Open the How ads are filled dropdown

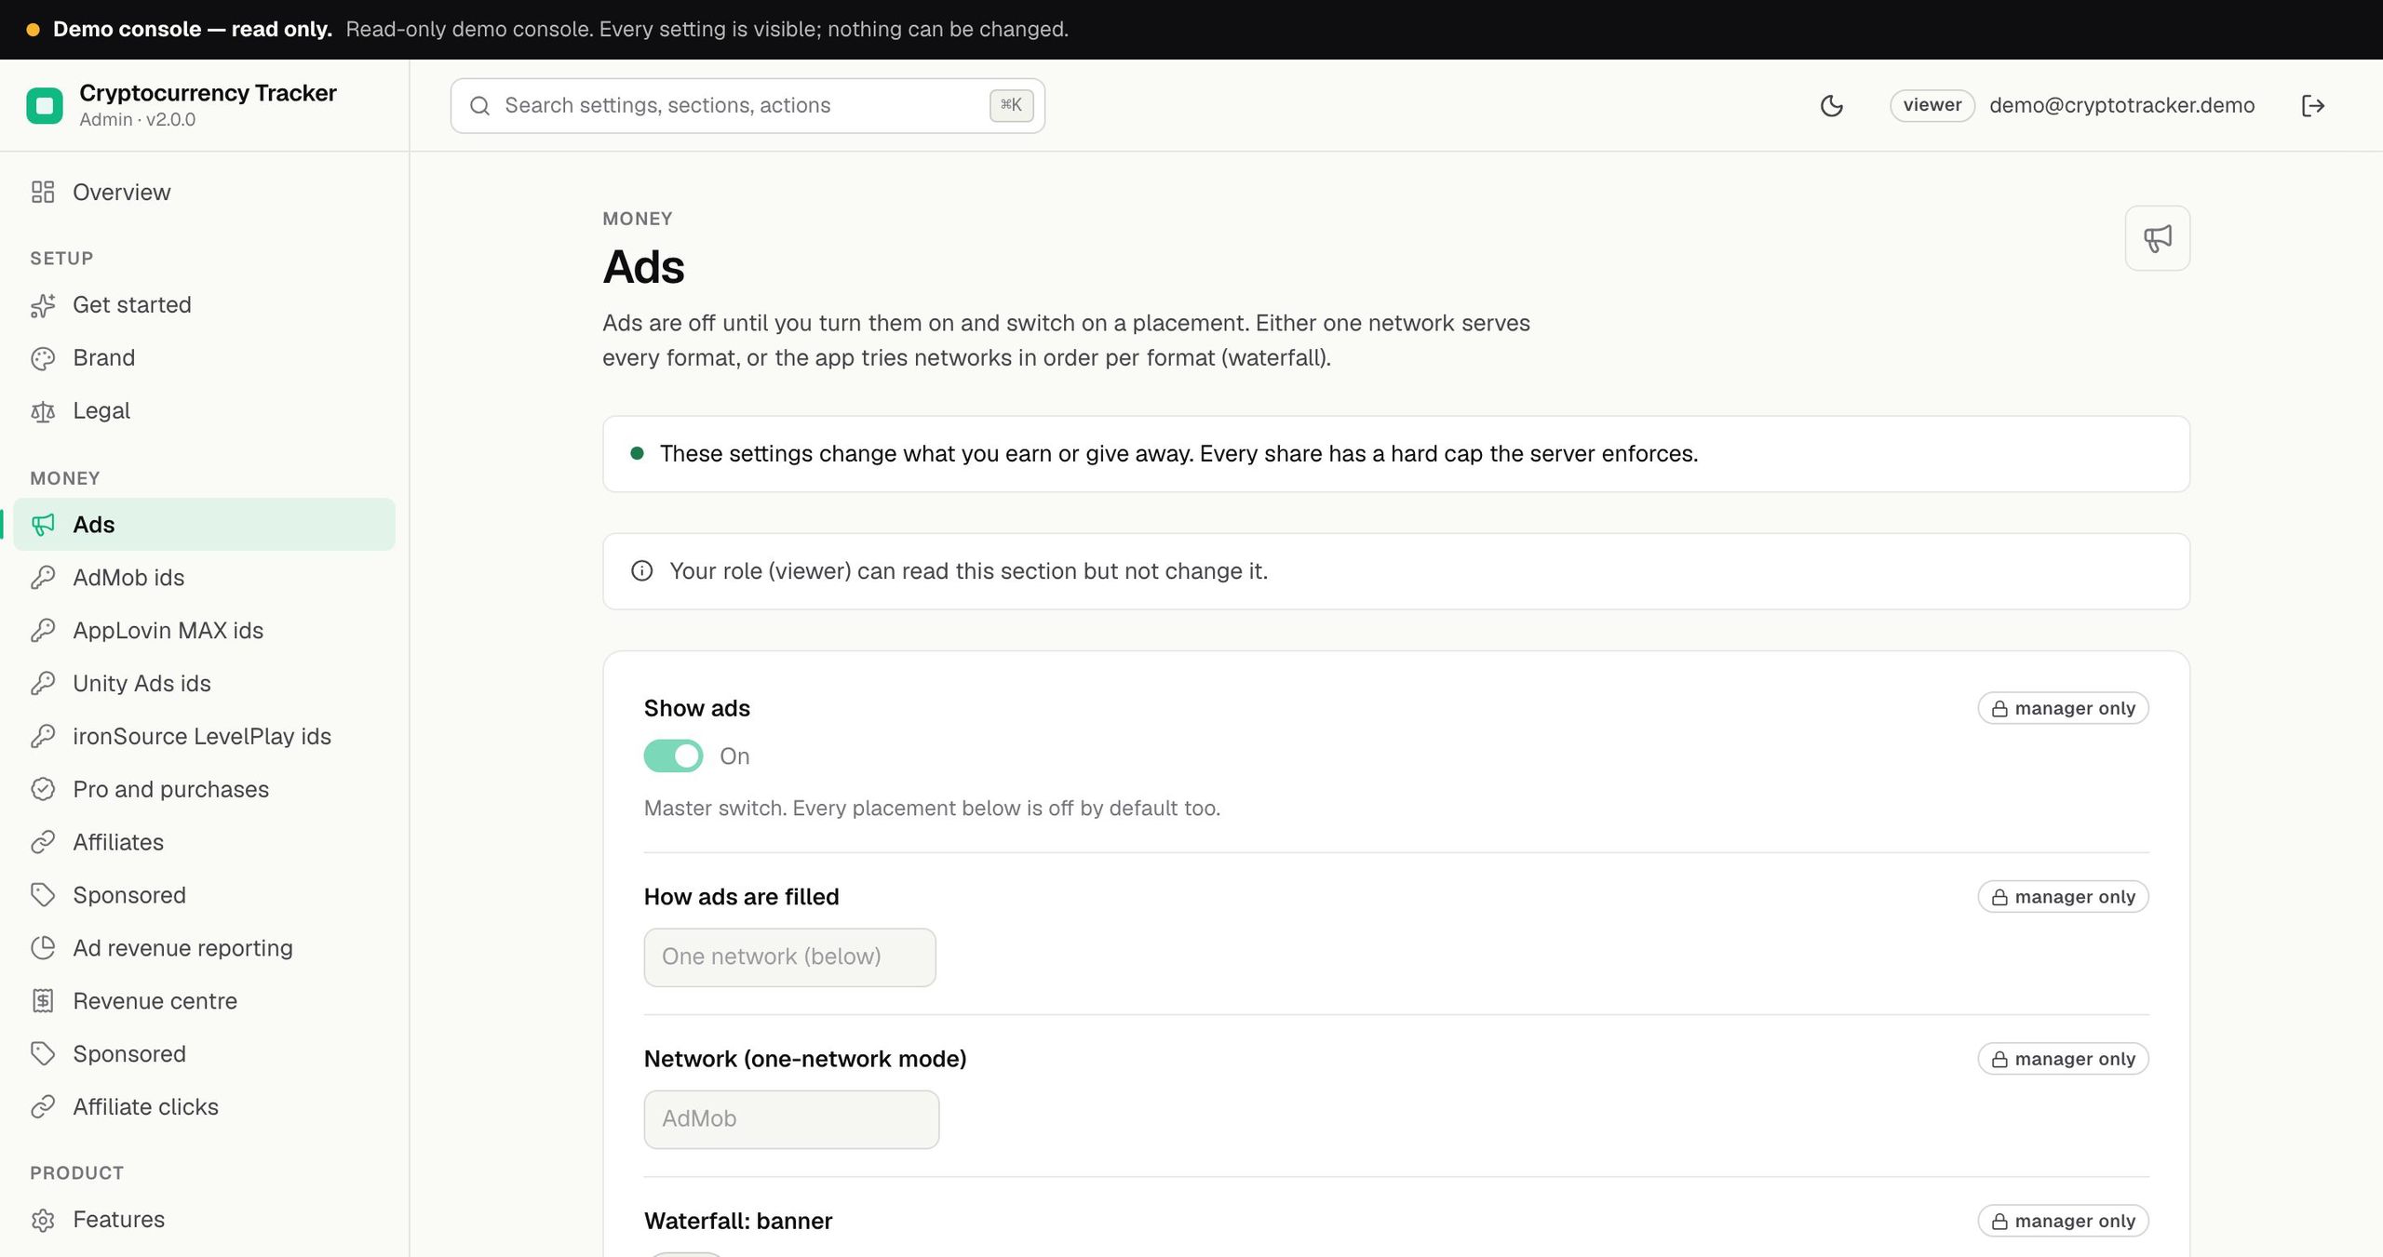(789, 957)
